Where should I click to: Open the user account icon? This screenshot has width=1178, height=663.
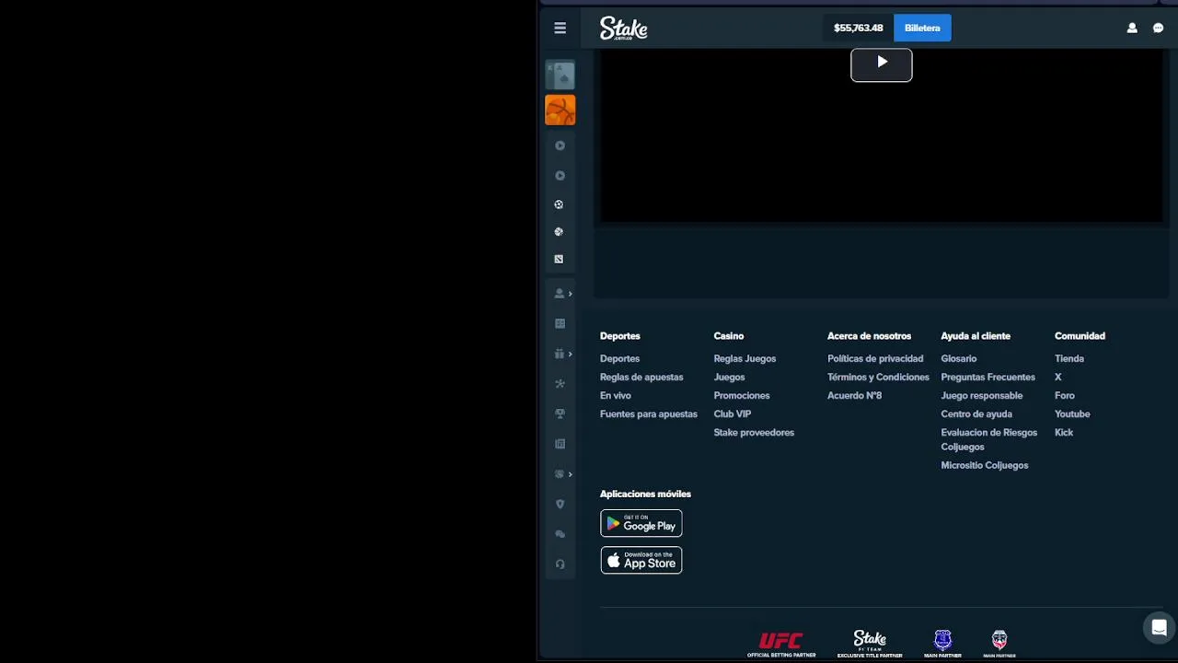(1132, 29)
